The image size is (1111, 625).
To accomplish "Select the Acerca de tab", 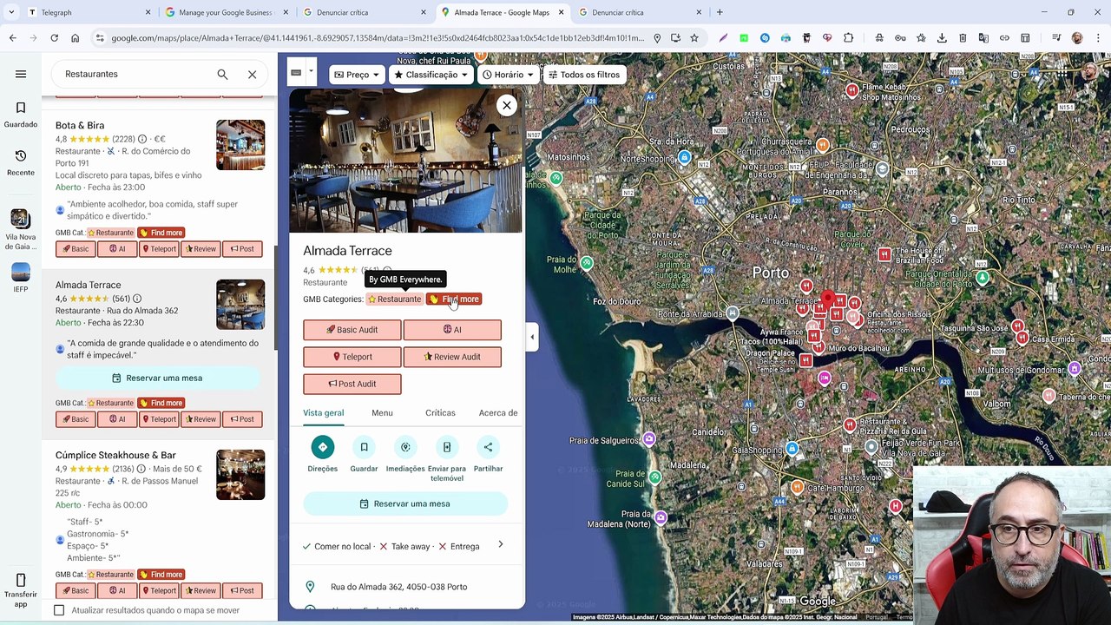I will [498, 413].
